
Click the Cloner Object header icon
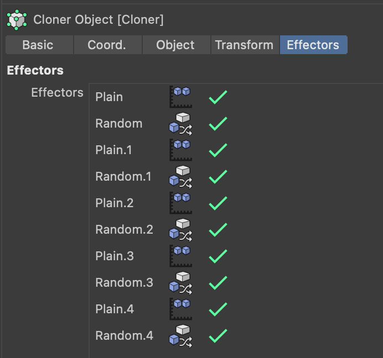pos(17,20)
